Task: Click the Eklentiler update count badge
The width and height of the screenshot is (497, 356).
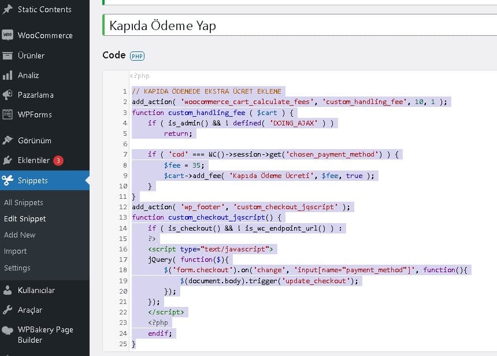Action: coord(58,161)
